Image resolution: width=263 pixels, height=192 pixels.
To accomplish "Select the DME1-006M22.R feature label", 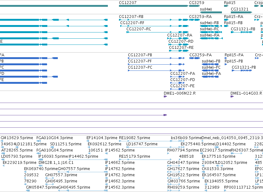I will [x=180, y=93].
